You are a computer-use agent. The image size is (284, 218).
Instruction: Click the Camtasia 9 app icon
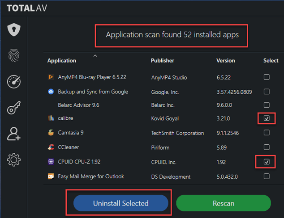[51, 133]
